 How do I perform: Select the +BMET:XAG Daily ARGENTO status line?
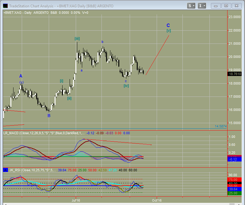[46, 13]
